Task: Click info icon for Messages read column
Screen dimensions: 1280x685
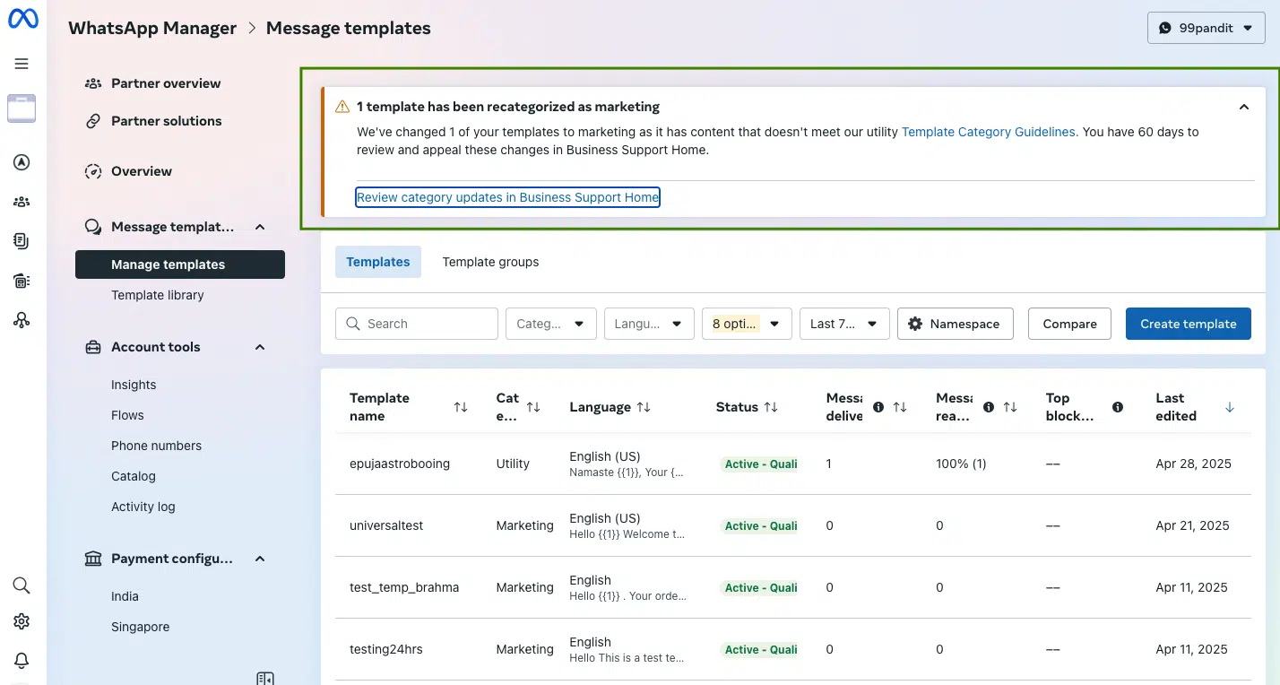Action: pos(989,407)
